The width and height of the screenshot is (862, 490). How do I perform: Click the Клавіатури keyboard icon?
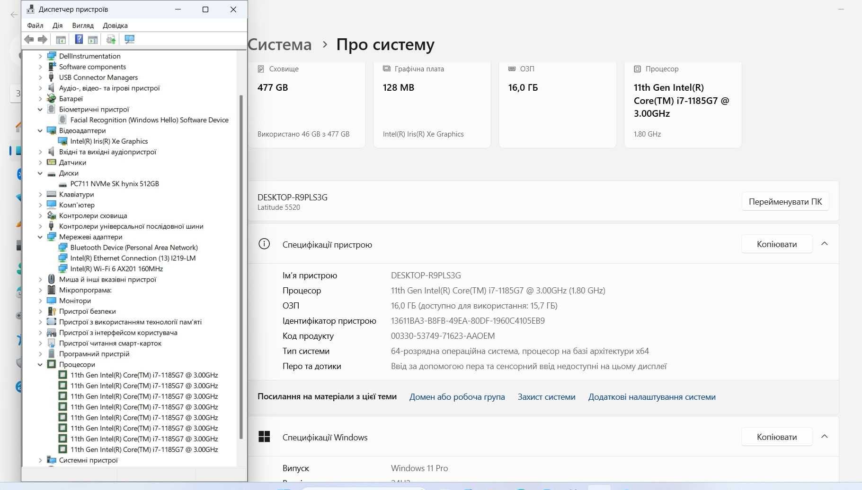(x=52, y=194)
